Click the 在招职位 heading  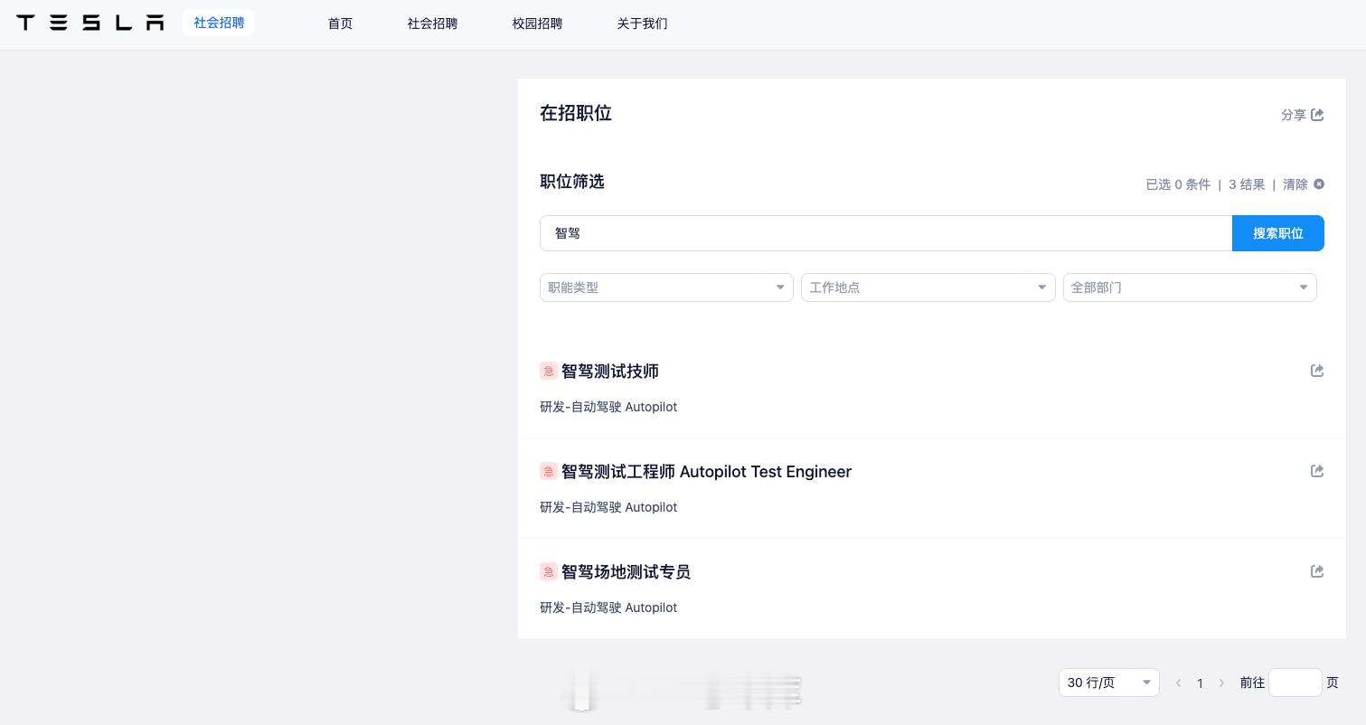[x=576, y=113]
